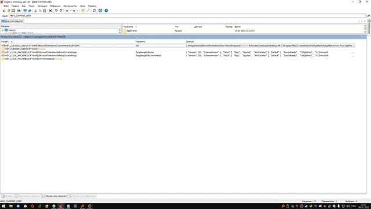Select the TargetingAttributes parameter result row

click(177, 52)
